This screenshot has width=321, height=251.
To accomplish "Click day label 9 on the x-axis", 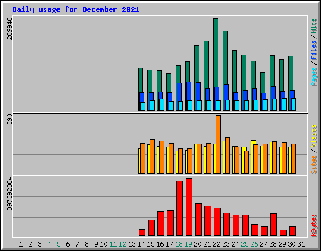I will (96, 244).
